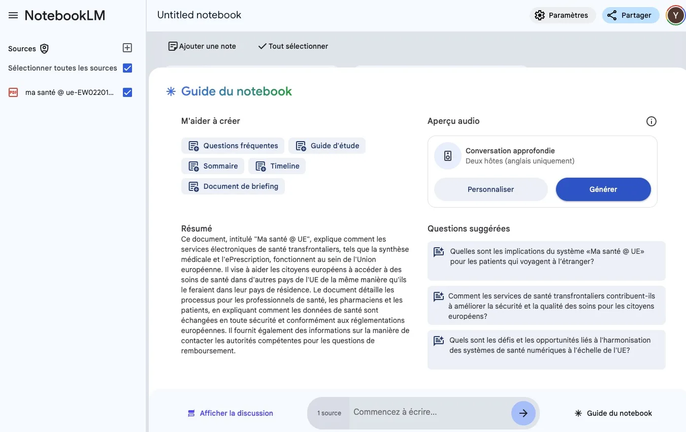Click the PDF icon of ma santé source
The image size is (686, 432).
tap(13, 92)
